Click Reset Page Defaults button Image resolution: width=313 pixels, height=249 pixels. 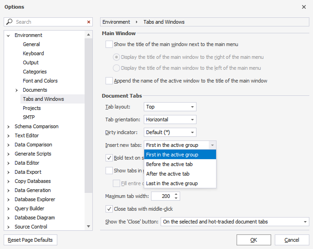point(30,240)
